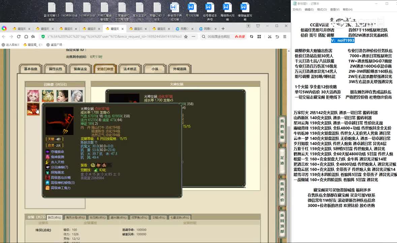Screen dimensions: 397x243
Task: Reload the page with the refresh icon
Action: [x=19, y=36]
